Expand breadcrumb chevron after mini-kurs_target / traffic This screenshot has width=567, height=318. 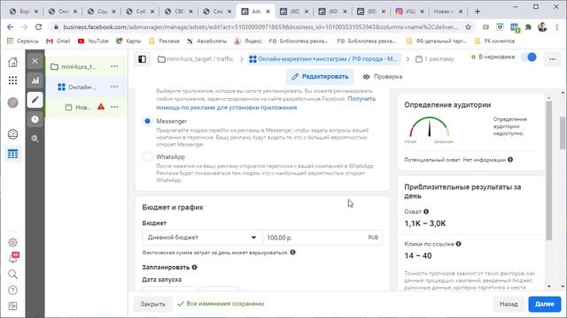(242, 59)
